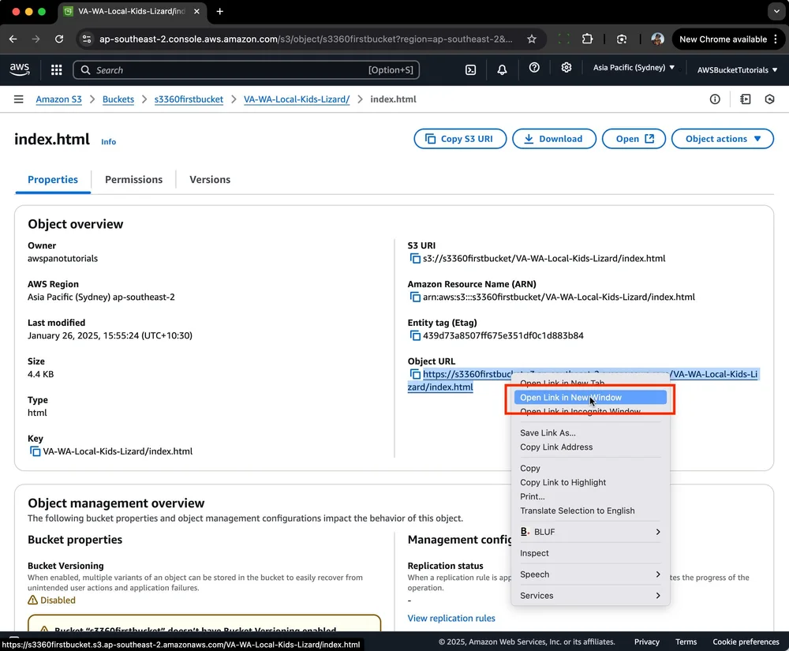View site information icon in address bar
Viewport: 789px width, 651px height.
pos(87,39)
